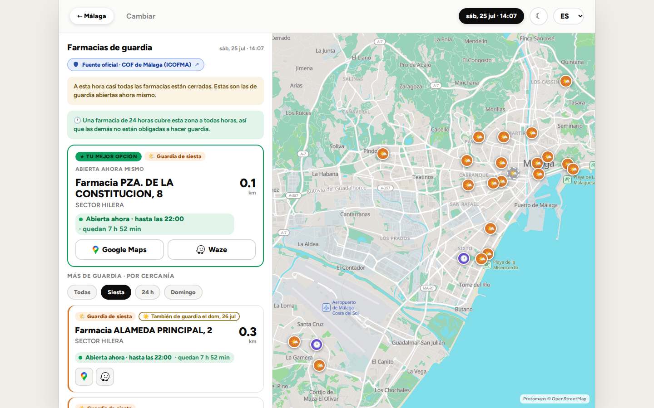This screenshot has width=654, height=408.
Task: Open the official source COF de Málaga link
Action: point(136,65)
